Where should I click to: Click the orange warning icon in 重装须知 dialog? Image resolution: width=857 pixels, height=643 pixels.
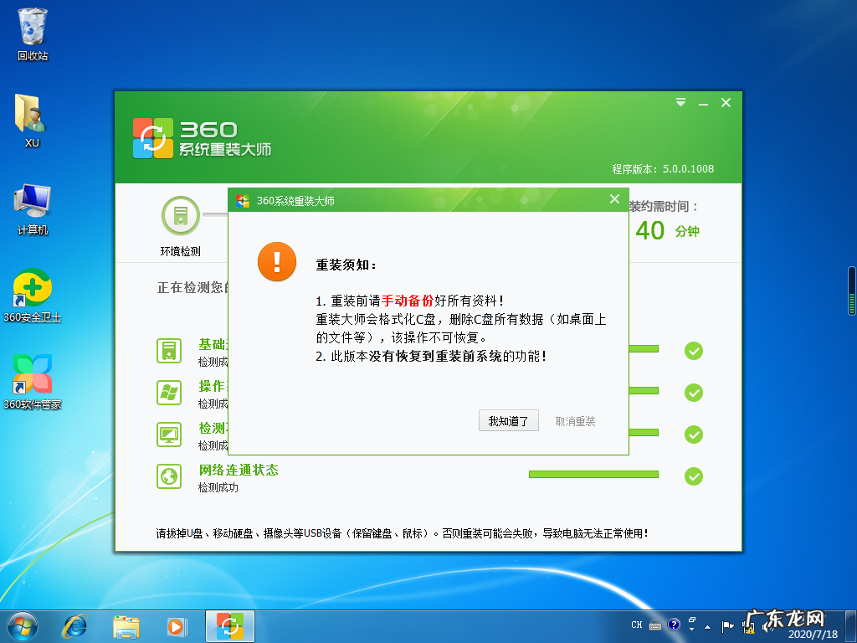tap(277, 262)
